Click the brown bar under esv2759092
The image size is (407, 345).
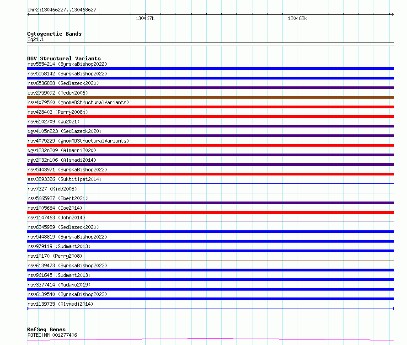click(210, 97)
